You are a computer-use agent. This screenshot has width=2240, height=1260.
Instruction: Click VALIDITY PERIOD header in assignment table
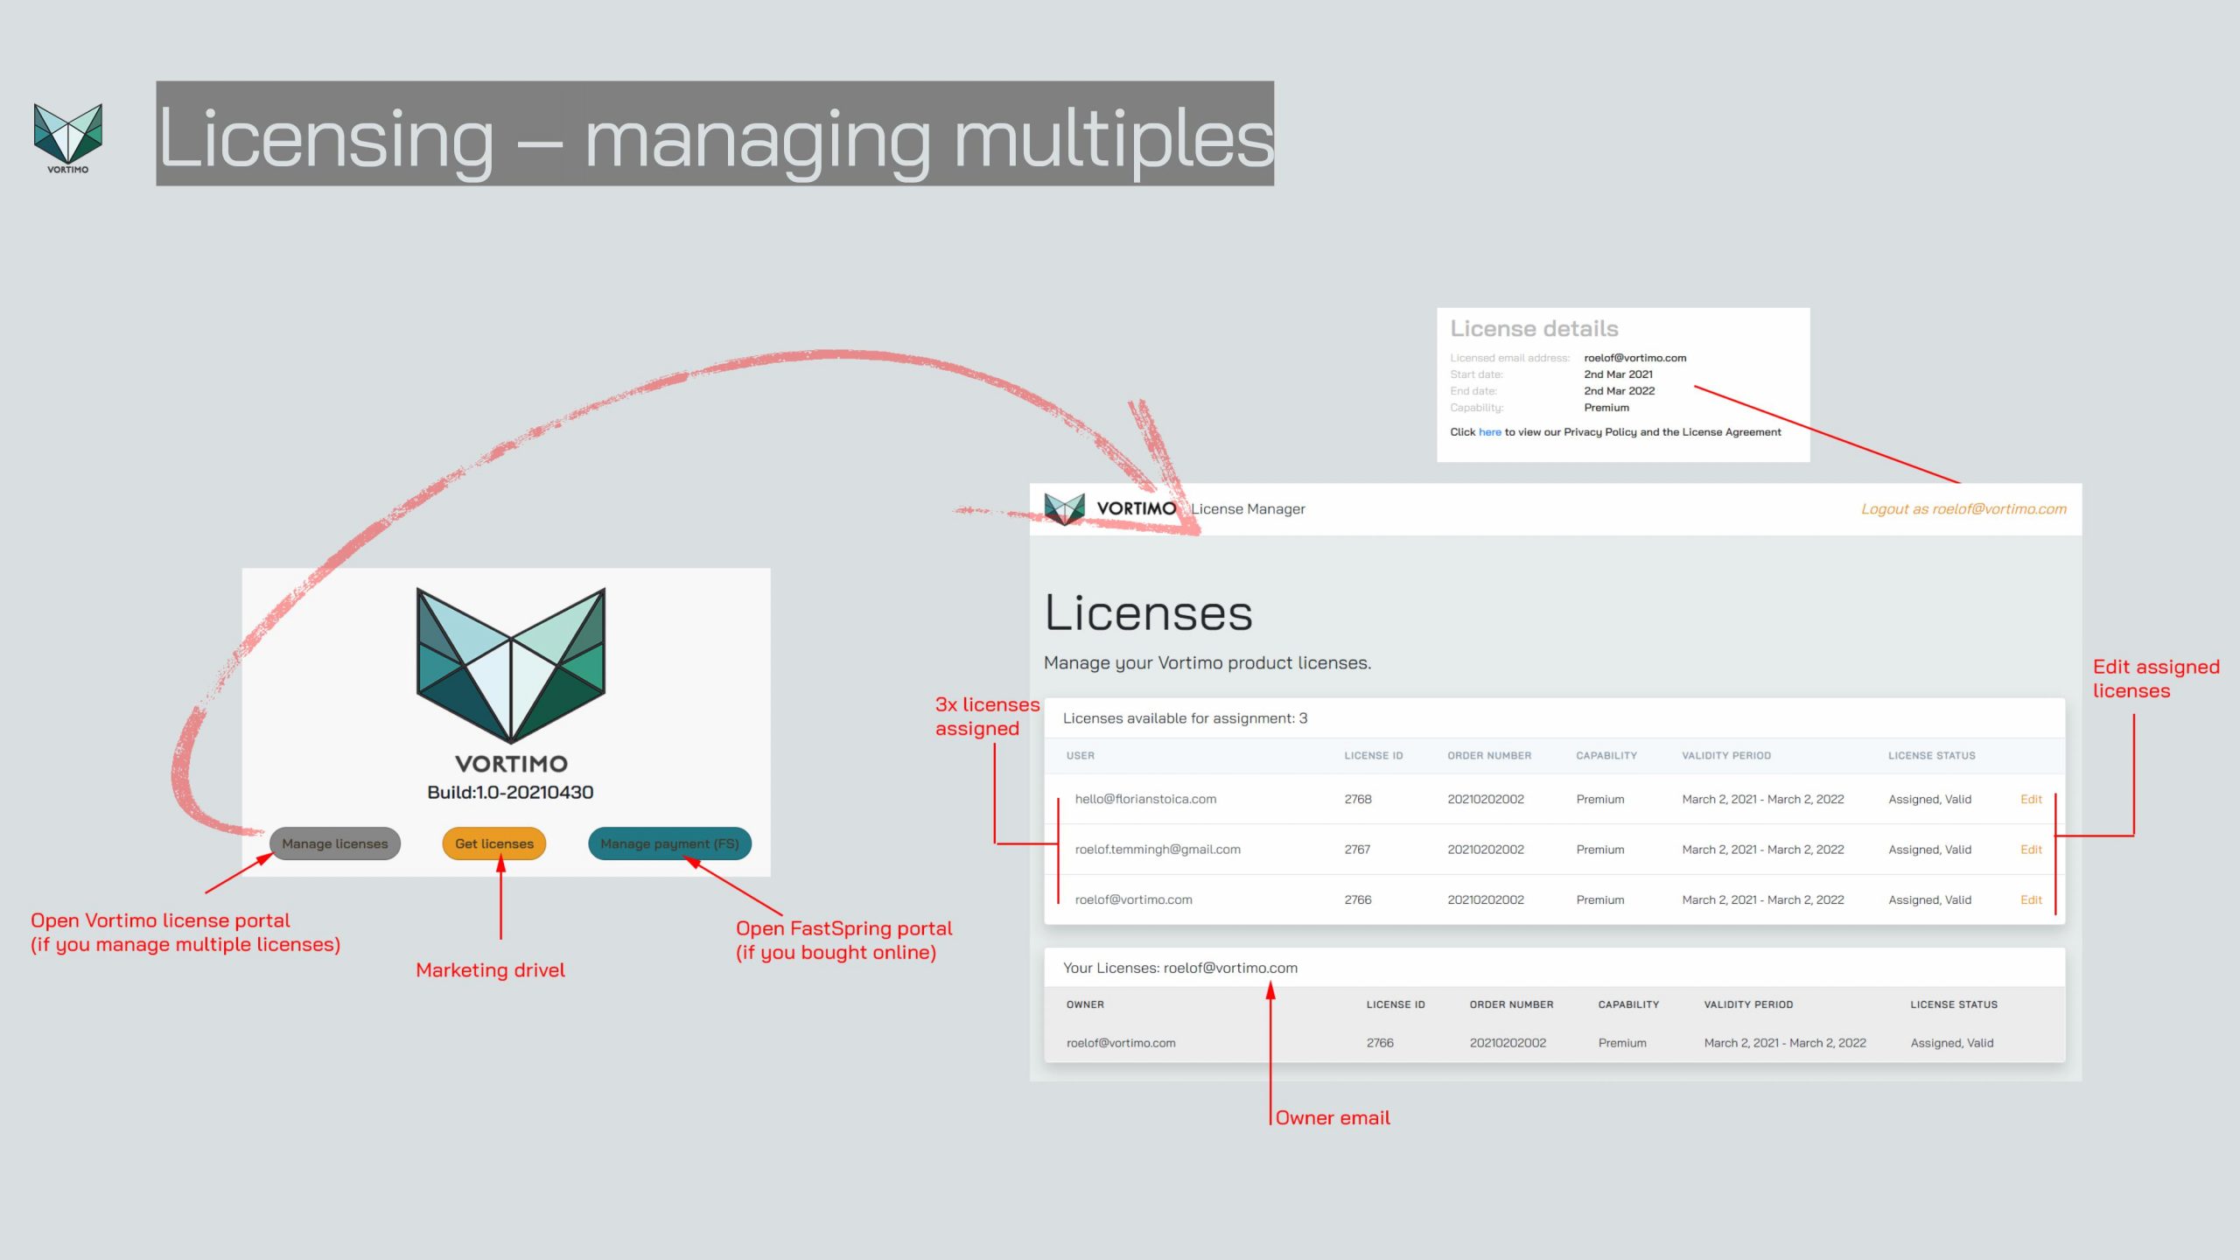point(1726,756)
